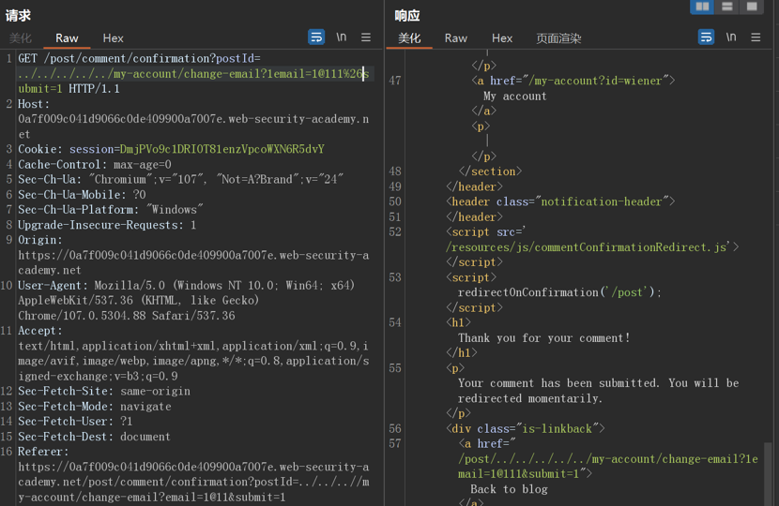Click the Accept header label

[40, 331]
